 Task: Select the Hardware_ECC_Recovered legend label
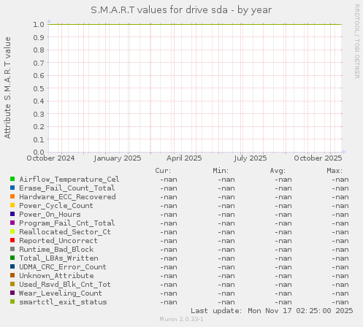[67, 197]
